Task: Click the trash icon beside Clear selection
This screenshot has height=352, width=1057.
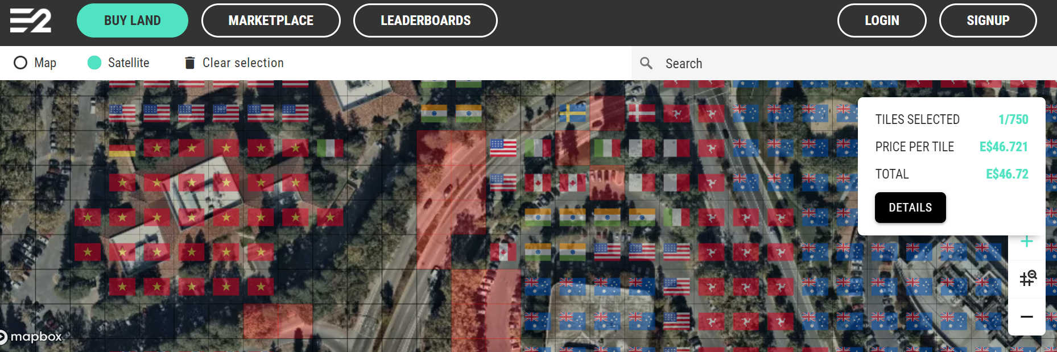Action: tap(190, 63)
